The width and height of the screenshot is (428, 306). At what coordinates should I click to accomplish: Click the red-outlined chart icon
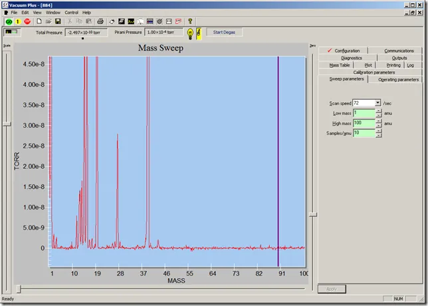tap(178, 21)
